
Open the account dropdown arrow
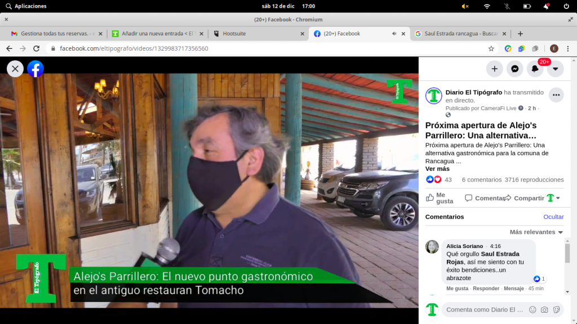point(555,69)
